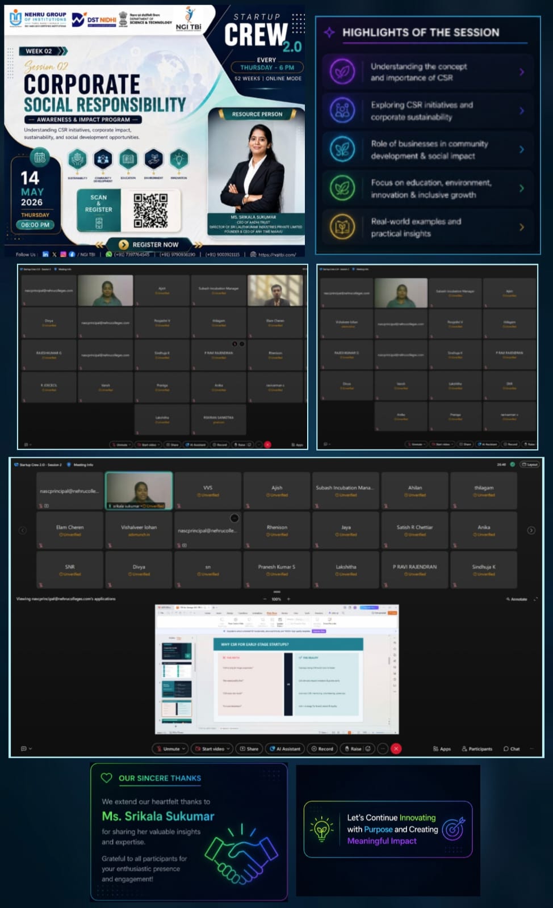Click the 100% zoom value above shared content
Image resolution: width=553 pixels, height=908 pixels.
point(276,599)
